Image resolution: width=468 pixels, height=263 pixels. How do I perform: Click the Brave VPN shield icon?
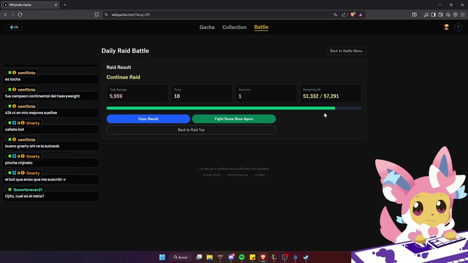coord(455,15)
